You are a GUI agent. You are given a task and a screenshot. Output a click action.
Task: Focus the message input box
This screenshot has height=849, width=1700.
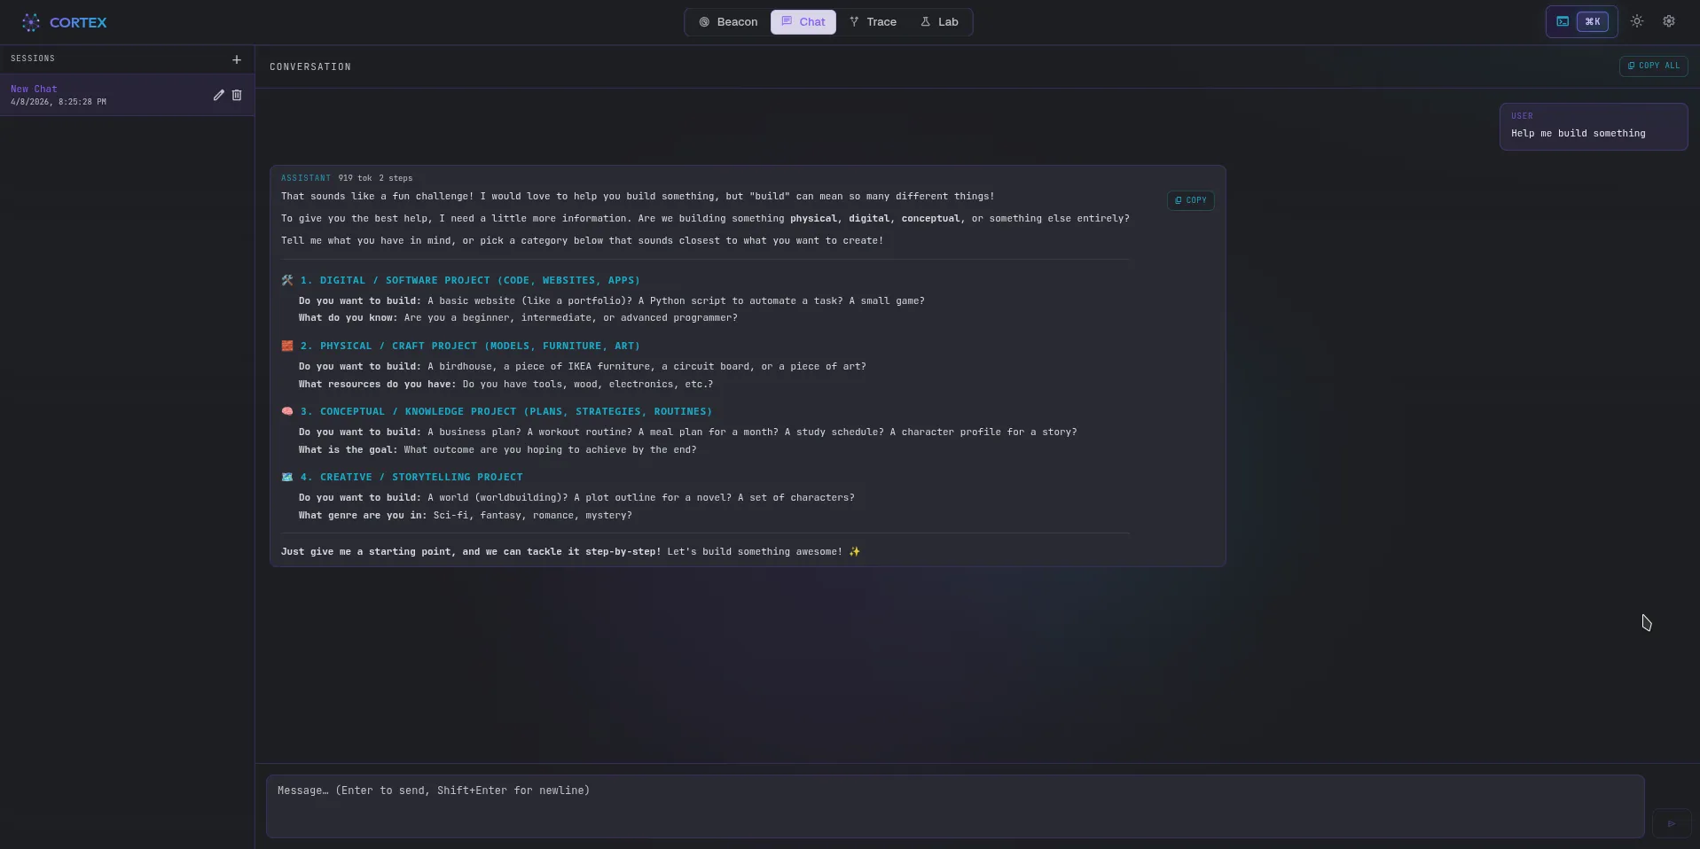[x=955, y=806]
